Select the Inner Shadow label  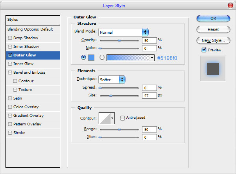click(26, 47)
